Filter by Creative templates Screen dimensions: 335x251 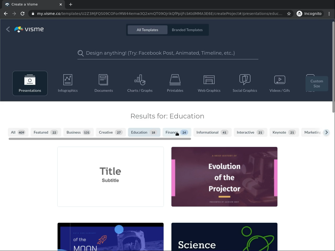[111, 132]
